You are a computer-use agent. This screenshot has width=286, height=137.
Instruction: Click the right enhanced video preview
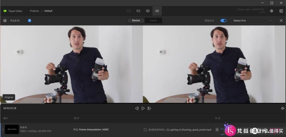coord(214,64)
